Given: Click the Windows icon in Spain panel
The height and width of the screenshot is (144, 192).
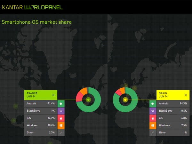Looking at the screenshot, I should click(x=153, y=125).
